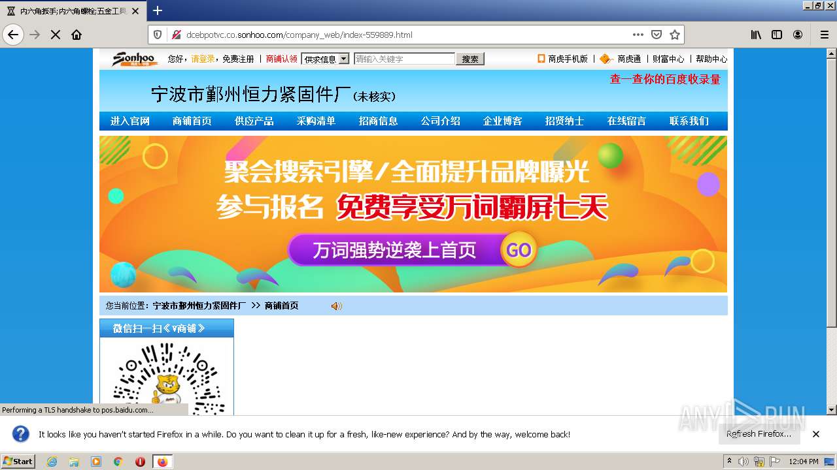Screen dimensions: 837x470
Task: Select the 进入官网 nav item
Action: (x=130, y=121)
